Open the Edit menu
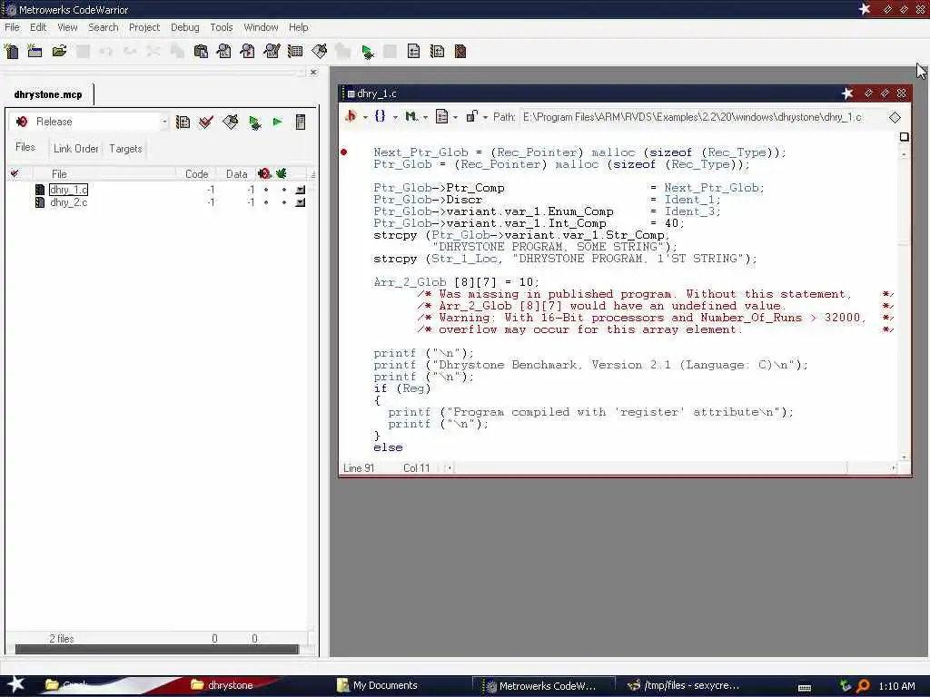 (x=38, y=27)
